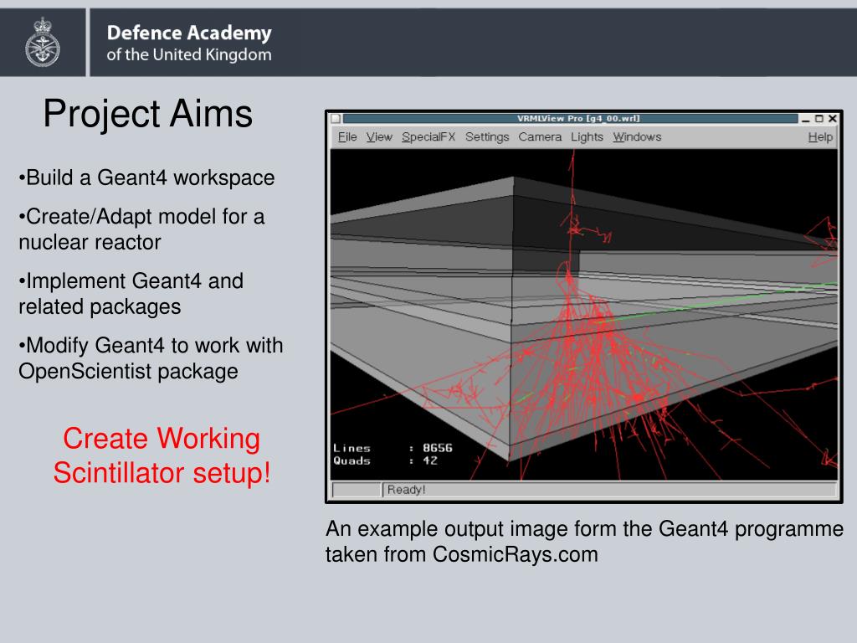Click the VRMLView Pro title bar
Image resolution: width=857 pixels, height=643 pixels.
[x=571, y=119]
